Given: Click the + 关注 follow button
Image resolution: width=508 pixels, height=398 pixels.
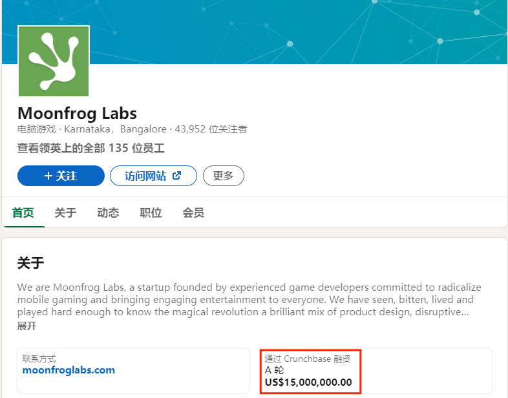Looking at the screenshot, I should click(x=61, y=176).
